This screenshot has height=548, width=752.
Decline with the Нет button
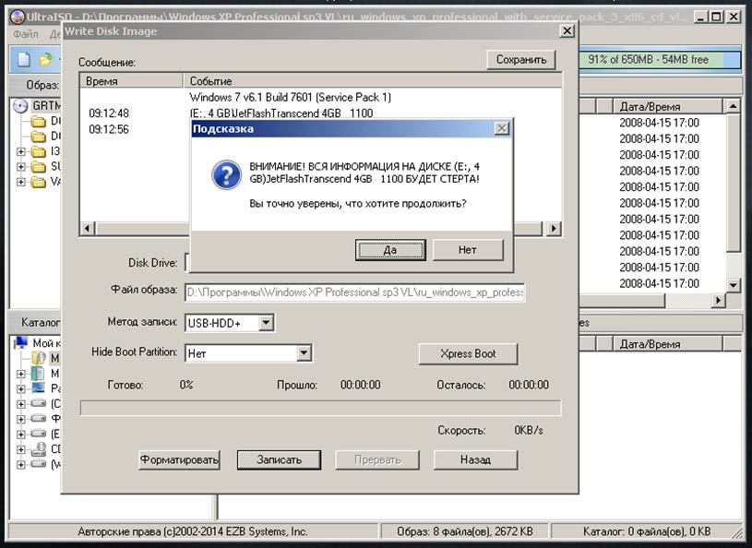point(468,250)
